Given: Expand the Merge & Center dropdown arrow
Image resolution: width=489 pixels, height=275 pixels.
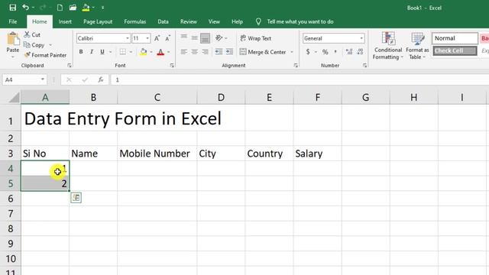Looking at the screenshot, I should pos(292,52).
